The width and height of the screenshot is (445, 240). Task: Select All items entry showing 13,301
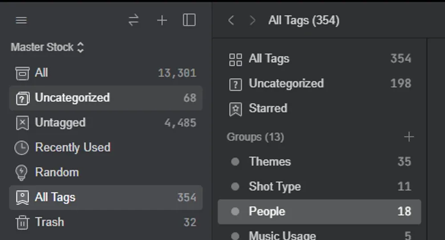(106, 73)
